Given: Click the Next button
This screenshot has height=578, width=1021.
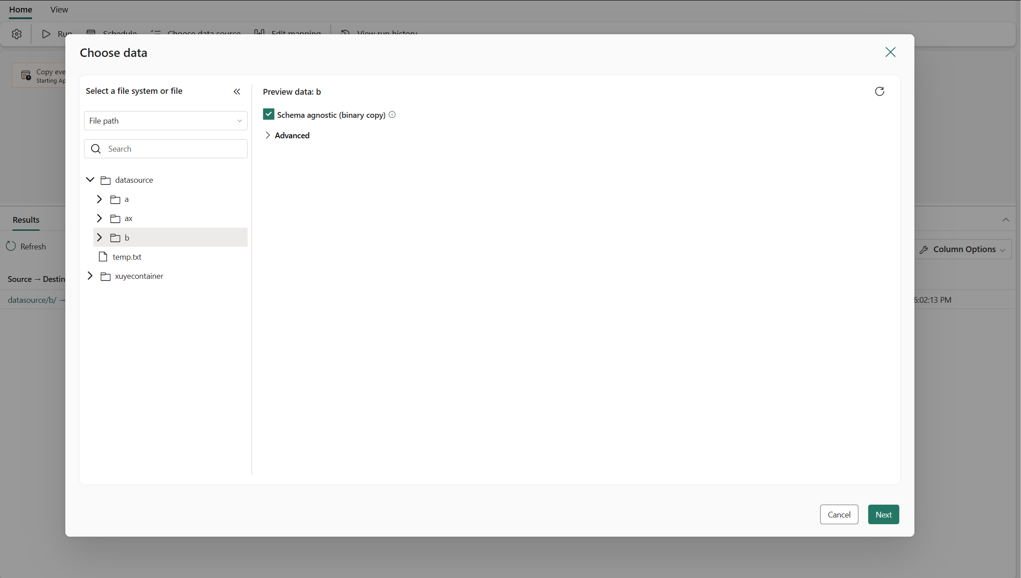Looking at the screenshot, I should (883, 514).
